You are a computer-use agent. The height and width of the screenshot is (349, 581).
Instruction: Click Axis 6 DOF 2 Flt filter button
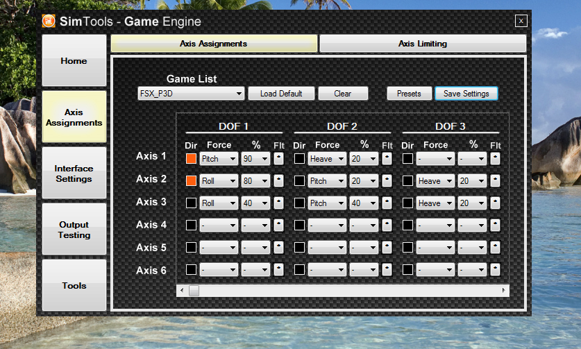pos(387,270)
